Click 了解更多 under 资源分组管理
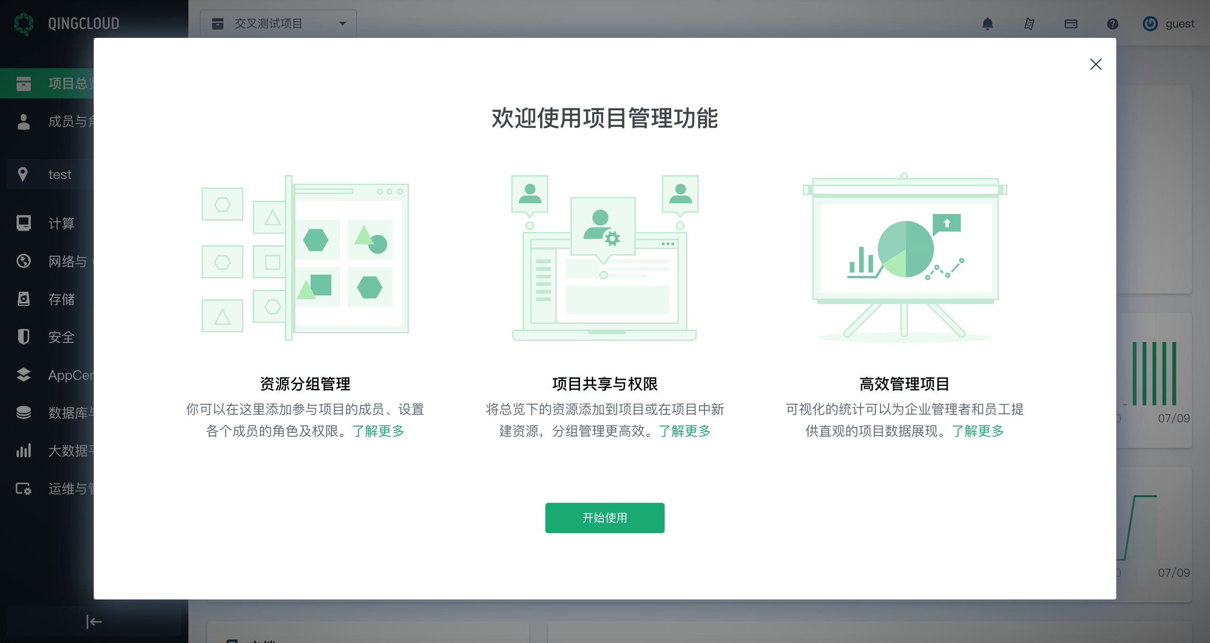 click(378, 431)
